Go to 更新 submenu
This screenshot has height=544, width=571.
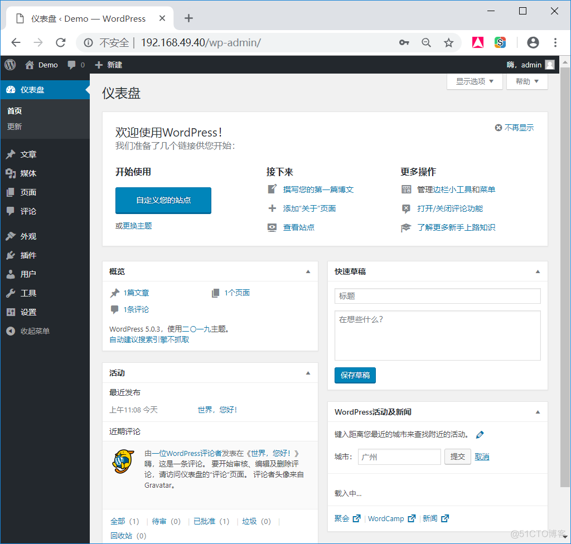click(x=14, y=127)
